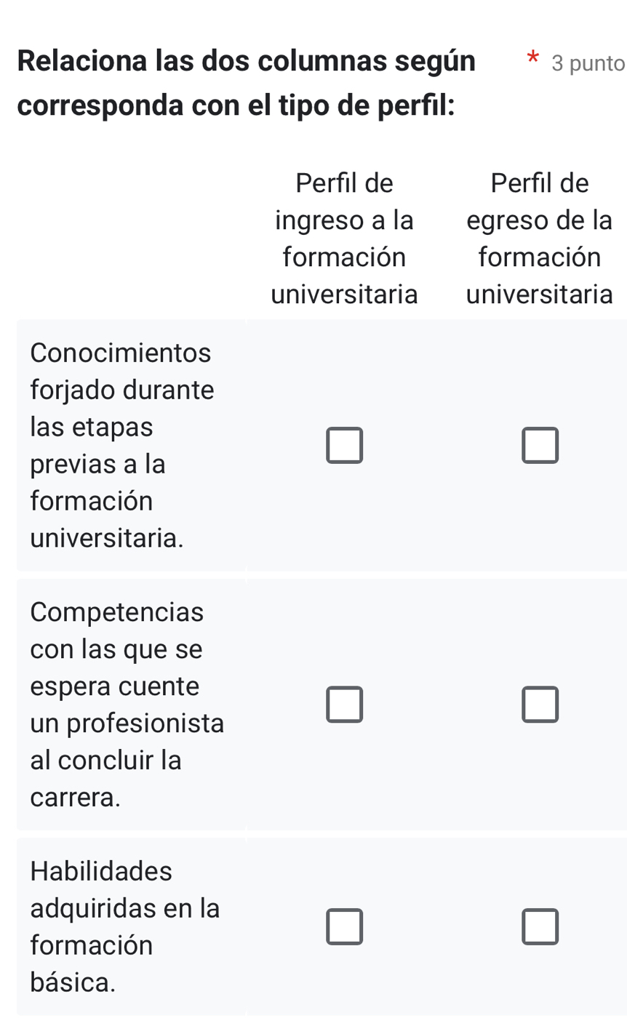Check egreso box for Habilidades row
This screenshot has height=1026, width=627.
pyautogui.click(x=540, y=926)
